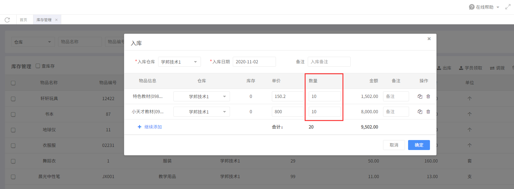Open the 入库仓库 学邦技术1 dropdown
514x189 pixels.
[179, 62]
